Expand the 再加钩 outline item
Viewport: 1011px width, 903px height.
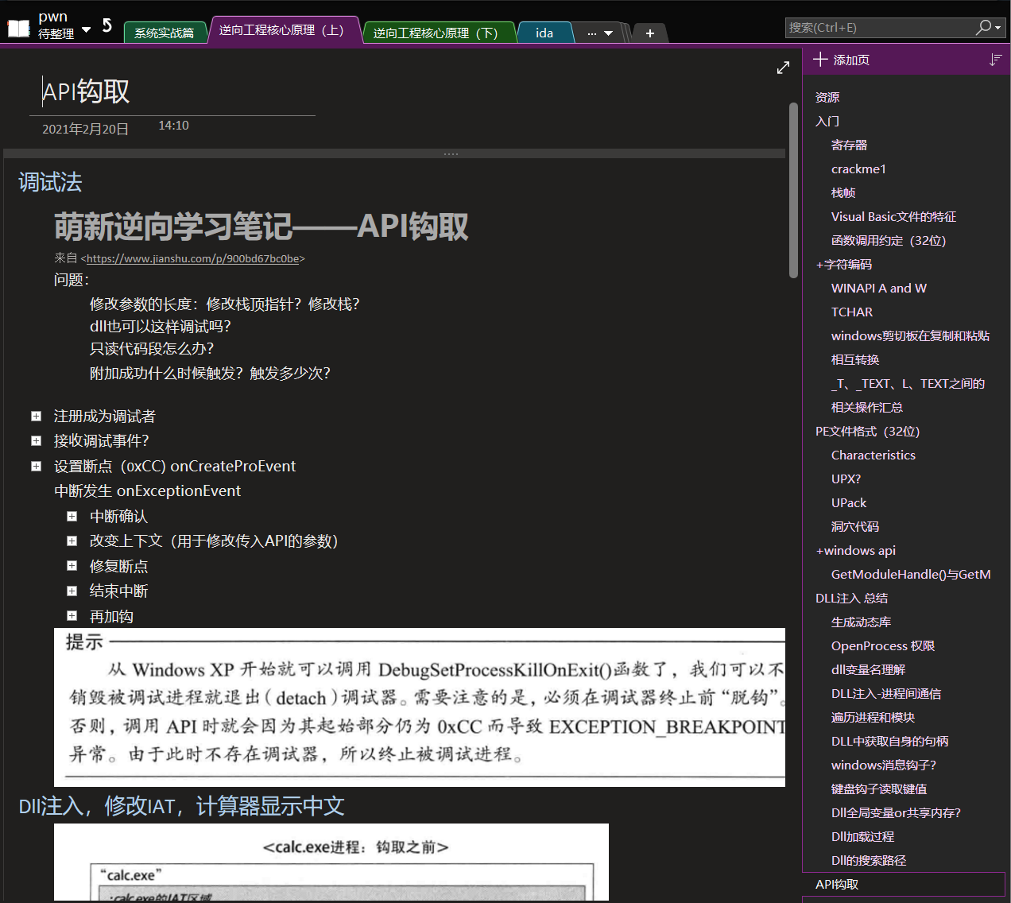[x=72, y=616]
